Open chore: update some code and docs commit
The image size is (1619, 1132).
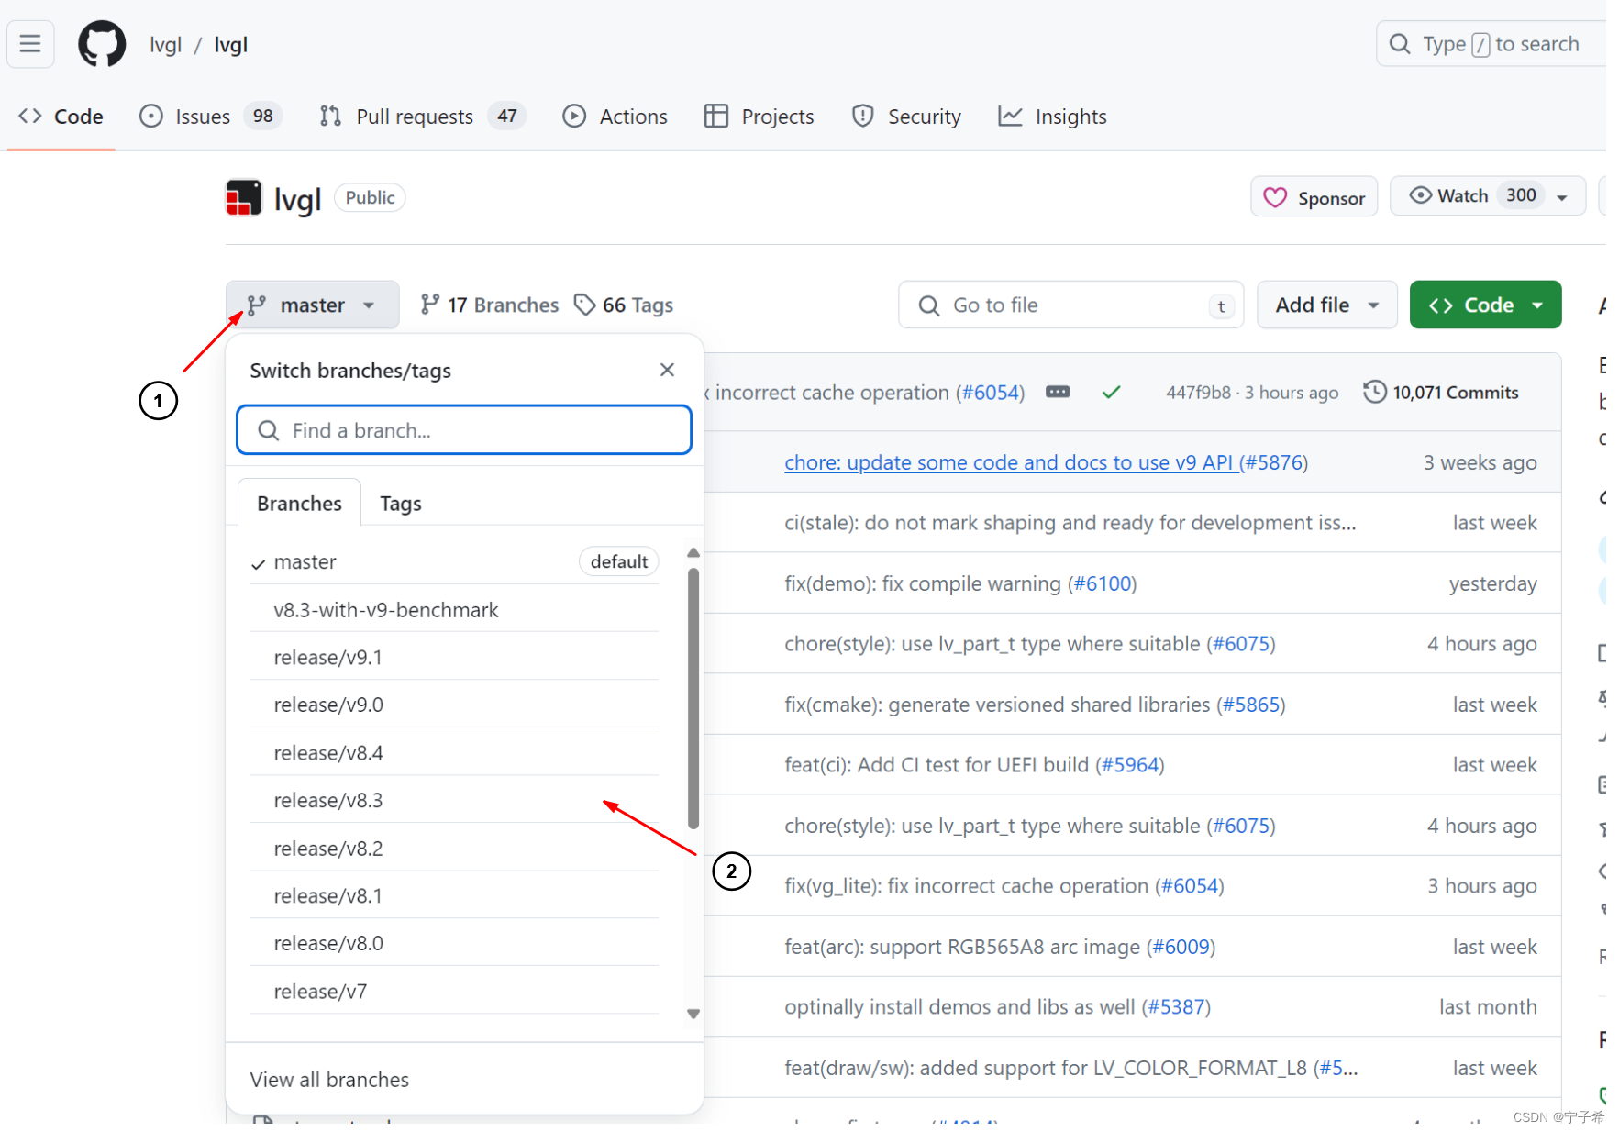click(1009, 462)
